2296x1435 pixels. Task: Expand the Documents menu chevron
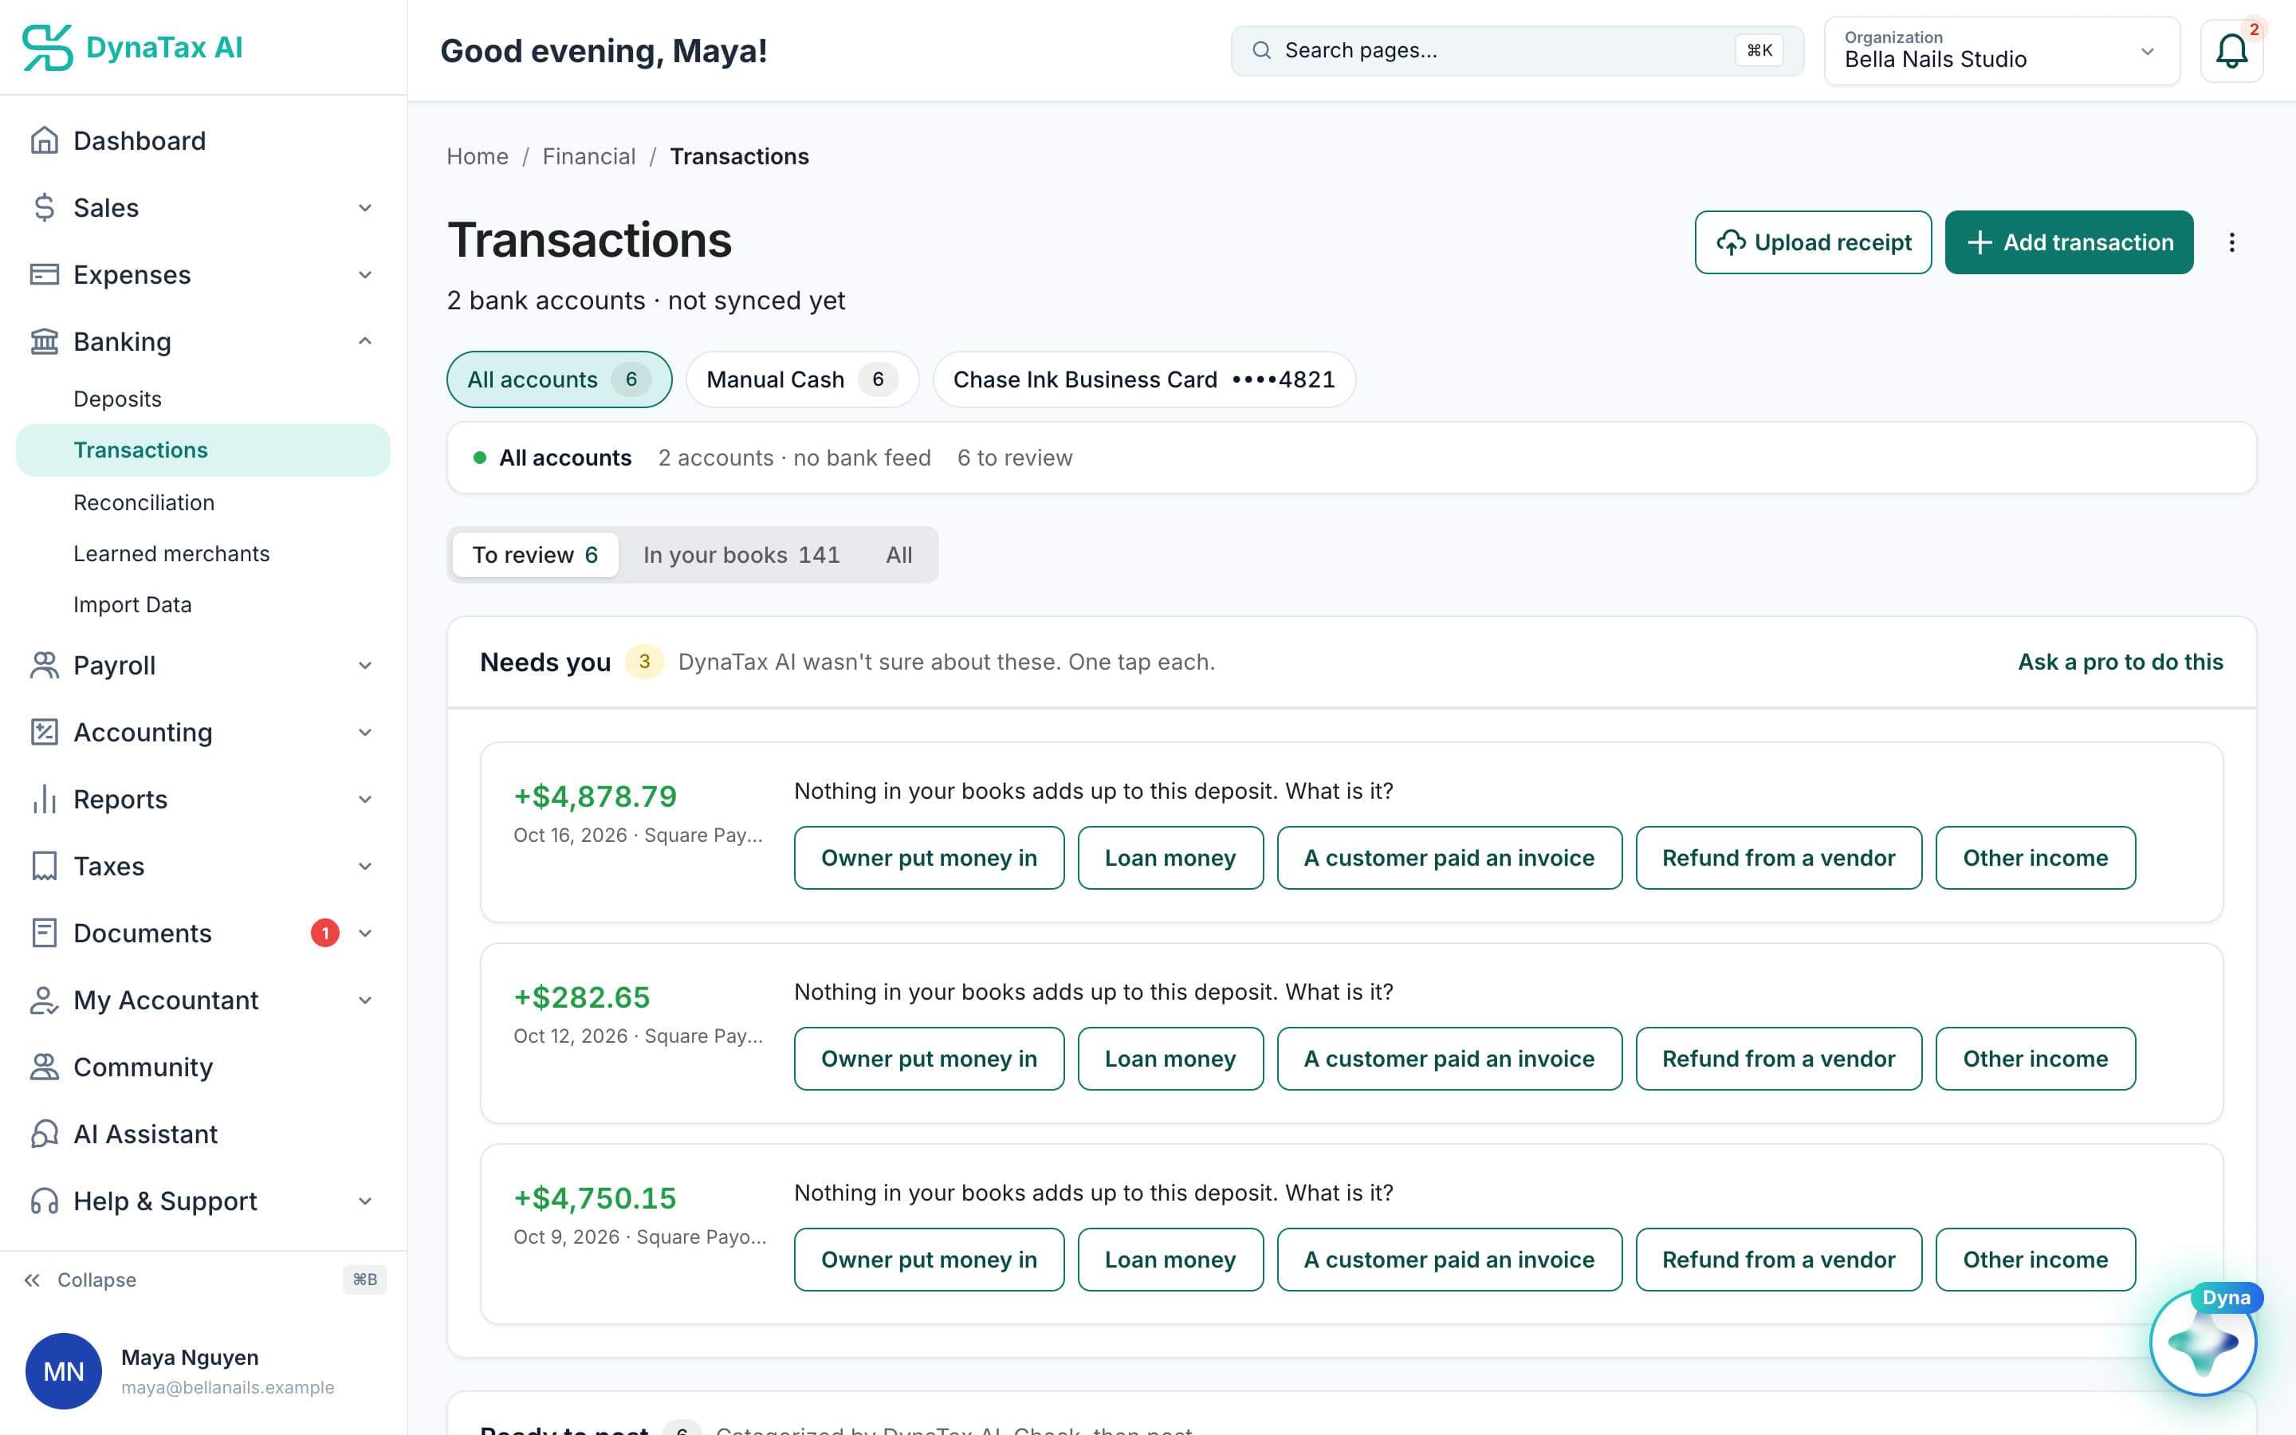point(364,933)
